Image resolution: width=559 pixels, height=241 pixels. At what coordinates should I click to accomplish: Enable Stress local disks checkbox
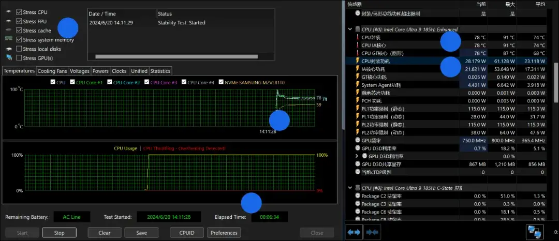coord(19,49)
